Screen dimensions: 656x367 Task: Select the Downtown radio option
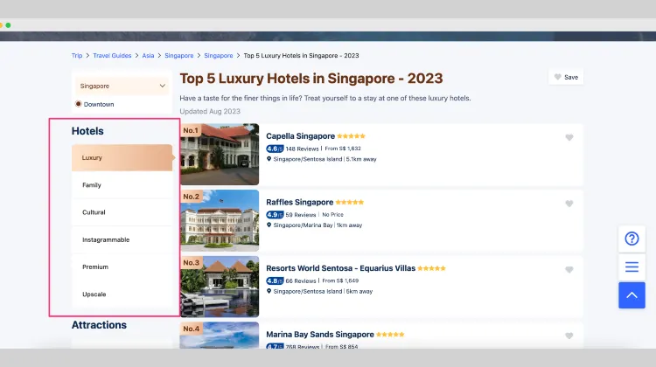(x=78, y=104)
